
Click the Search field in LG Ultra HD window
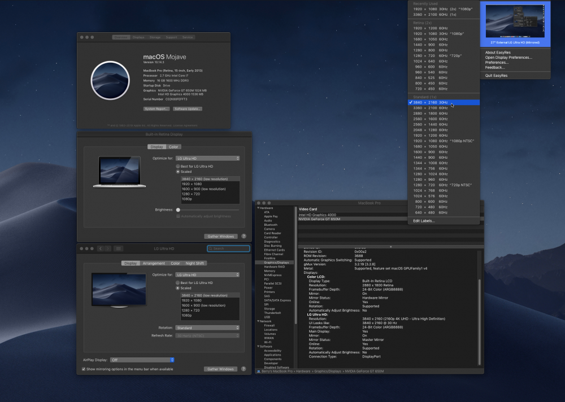(228, 248)
